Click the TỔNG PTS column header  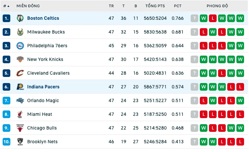155,6
